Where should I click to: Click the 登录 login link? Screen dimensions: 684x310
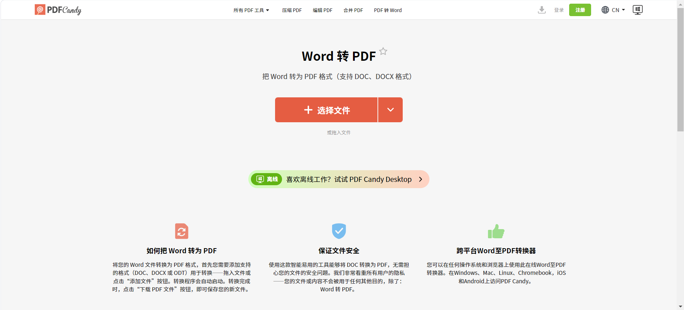click(x=559, y=10)
